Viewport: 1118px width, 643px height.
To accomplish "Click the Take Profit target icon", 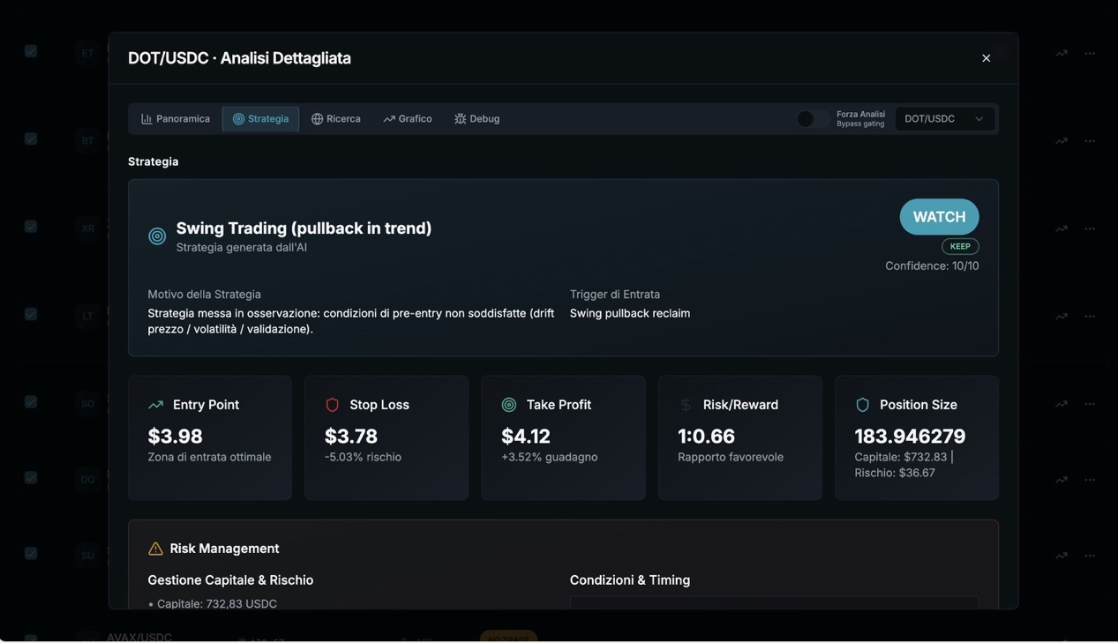I will coord(509,405).
